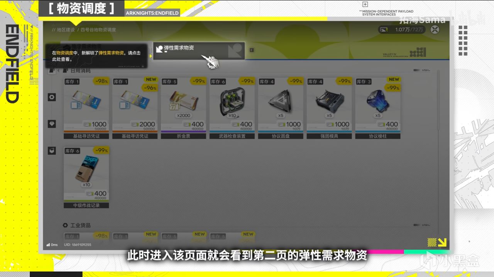The image size is (494, 277).
Task: Click the E key hint beside the tab
Action: coord(252,50)
